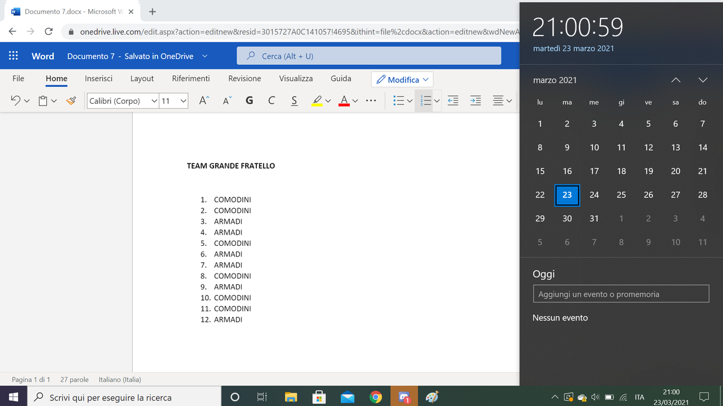Image resolution: width=723 pixels, height=406 pixels.
Task: Open File Explorer from the taskbar
Action: click(290, 397)
